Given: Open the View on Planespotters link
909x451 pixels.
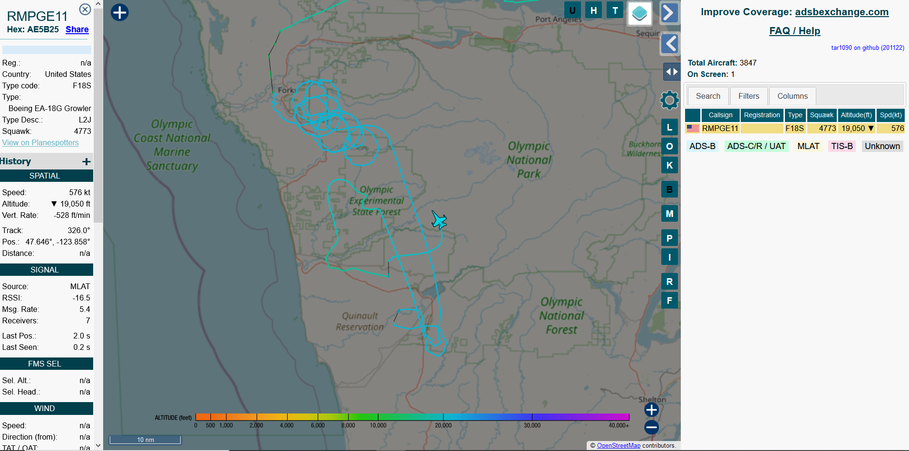Looking at the screenshot, I should (x=40, y=142).
